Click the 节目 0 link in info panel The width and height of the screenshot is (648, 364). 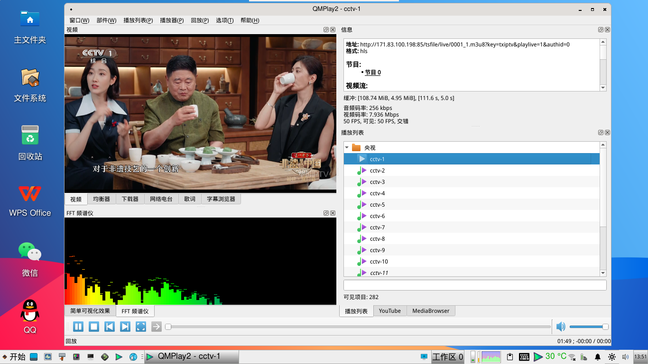tap(372, 72)
